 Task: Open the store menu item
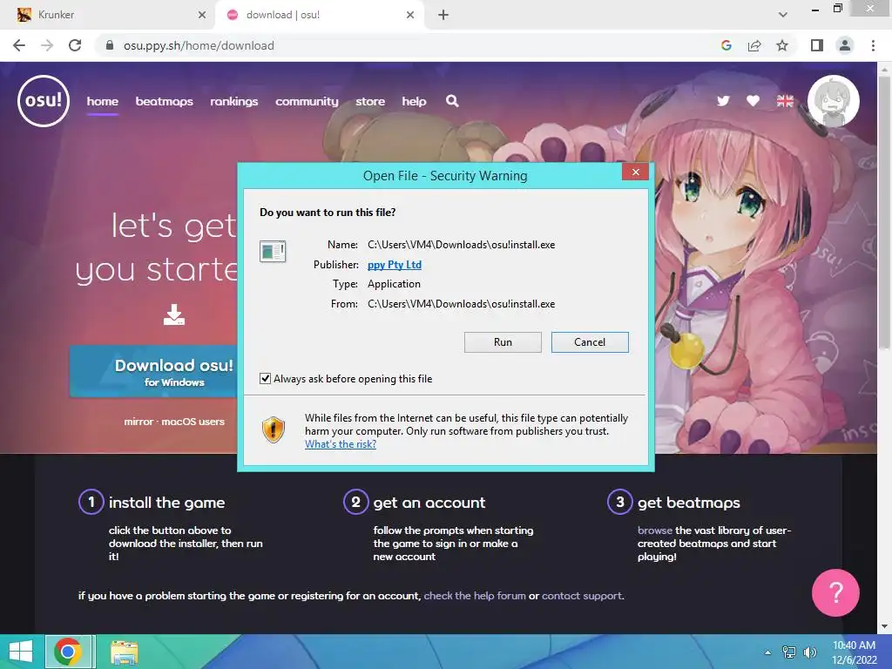(x=370, y=101)
